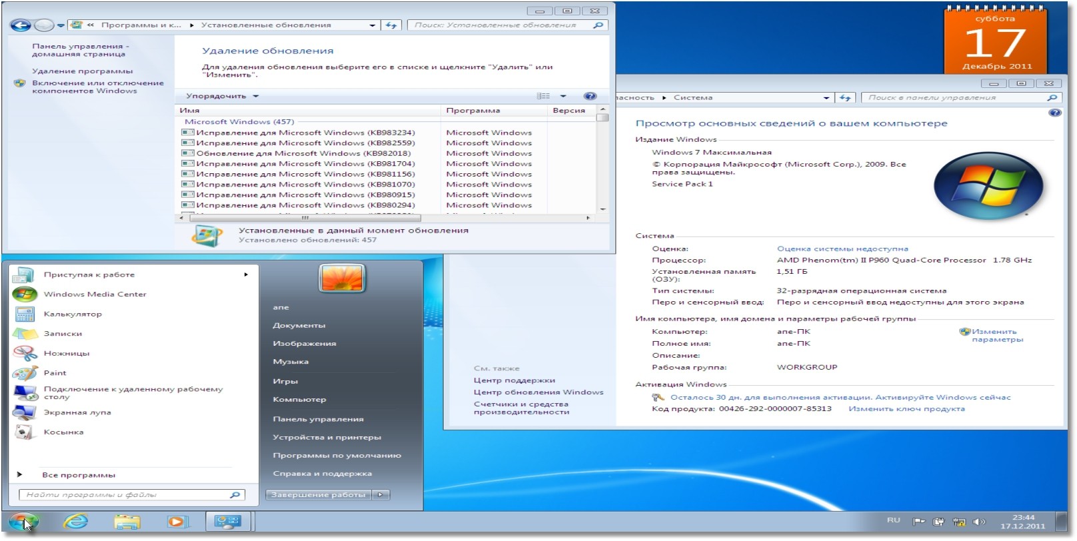Launch Экранная лупа magnifier
The height and width of the screenshot is (541, 1077).
(x=77, y=412)
